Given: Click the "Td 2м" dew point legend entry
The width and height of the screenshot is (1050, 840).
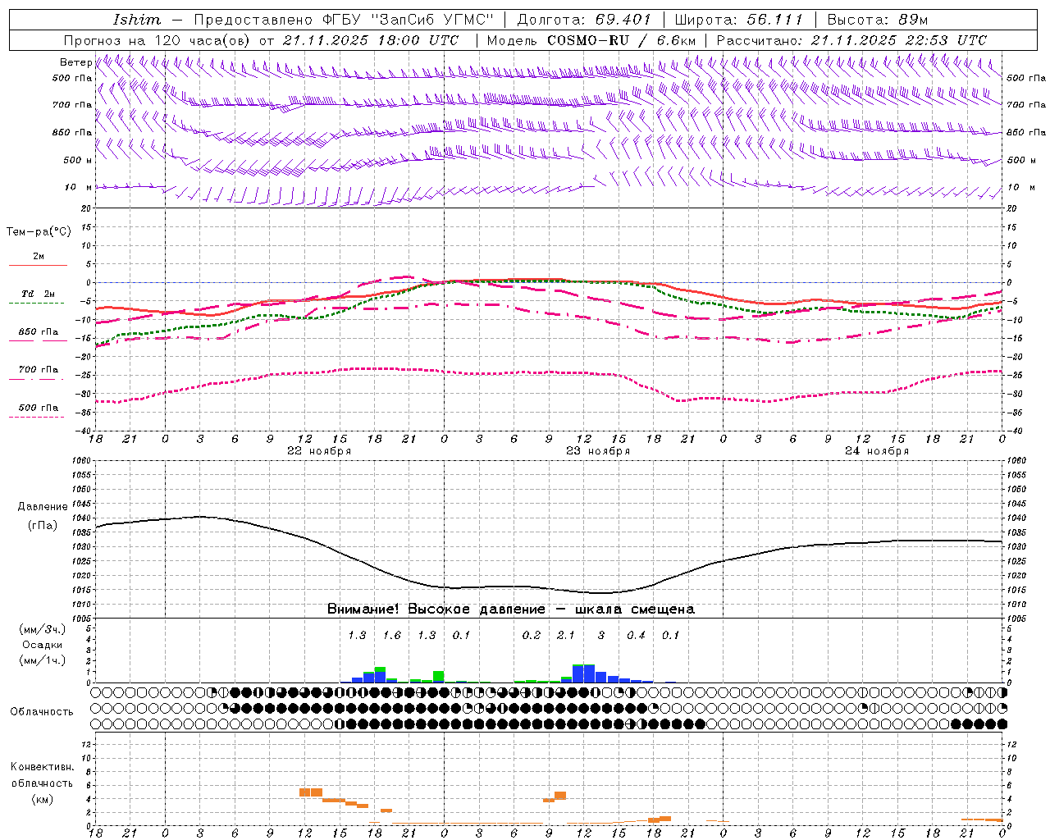Looking at the screenshot, I should pyautogui.click(x=38, y=294).
